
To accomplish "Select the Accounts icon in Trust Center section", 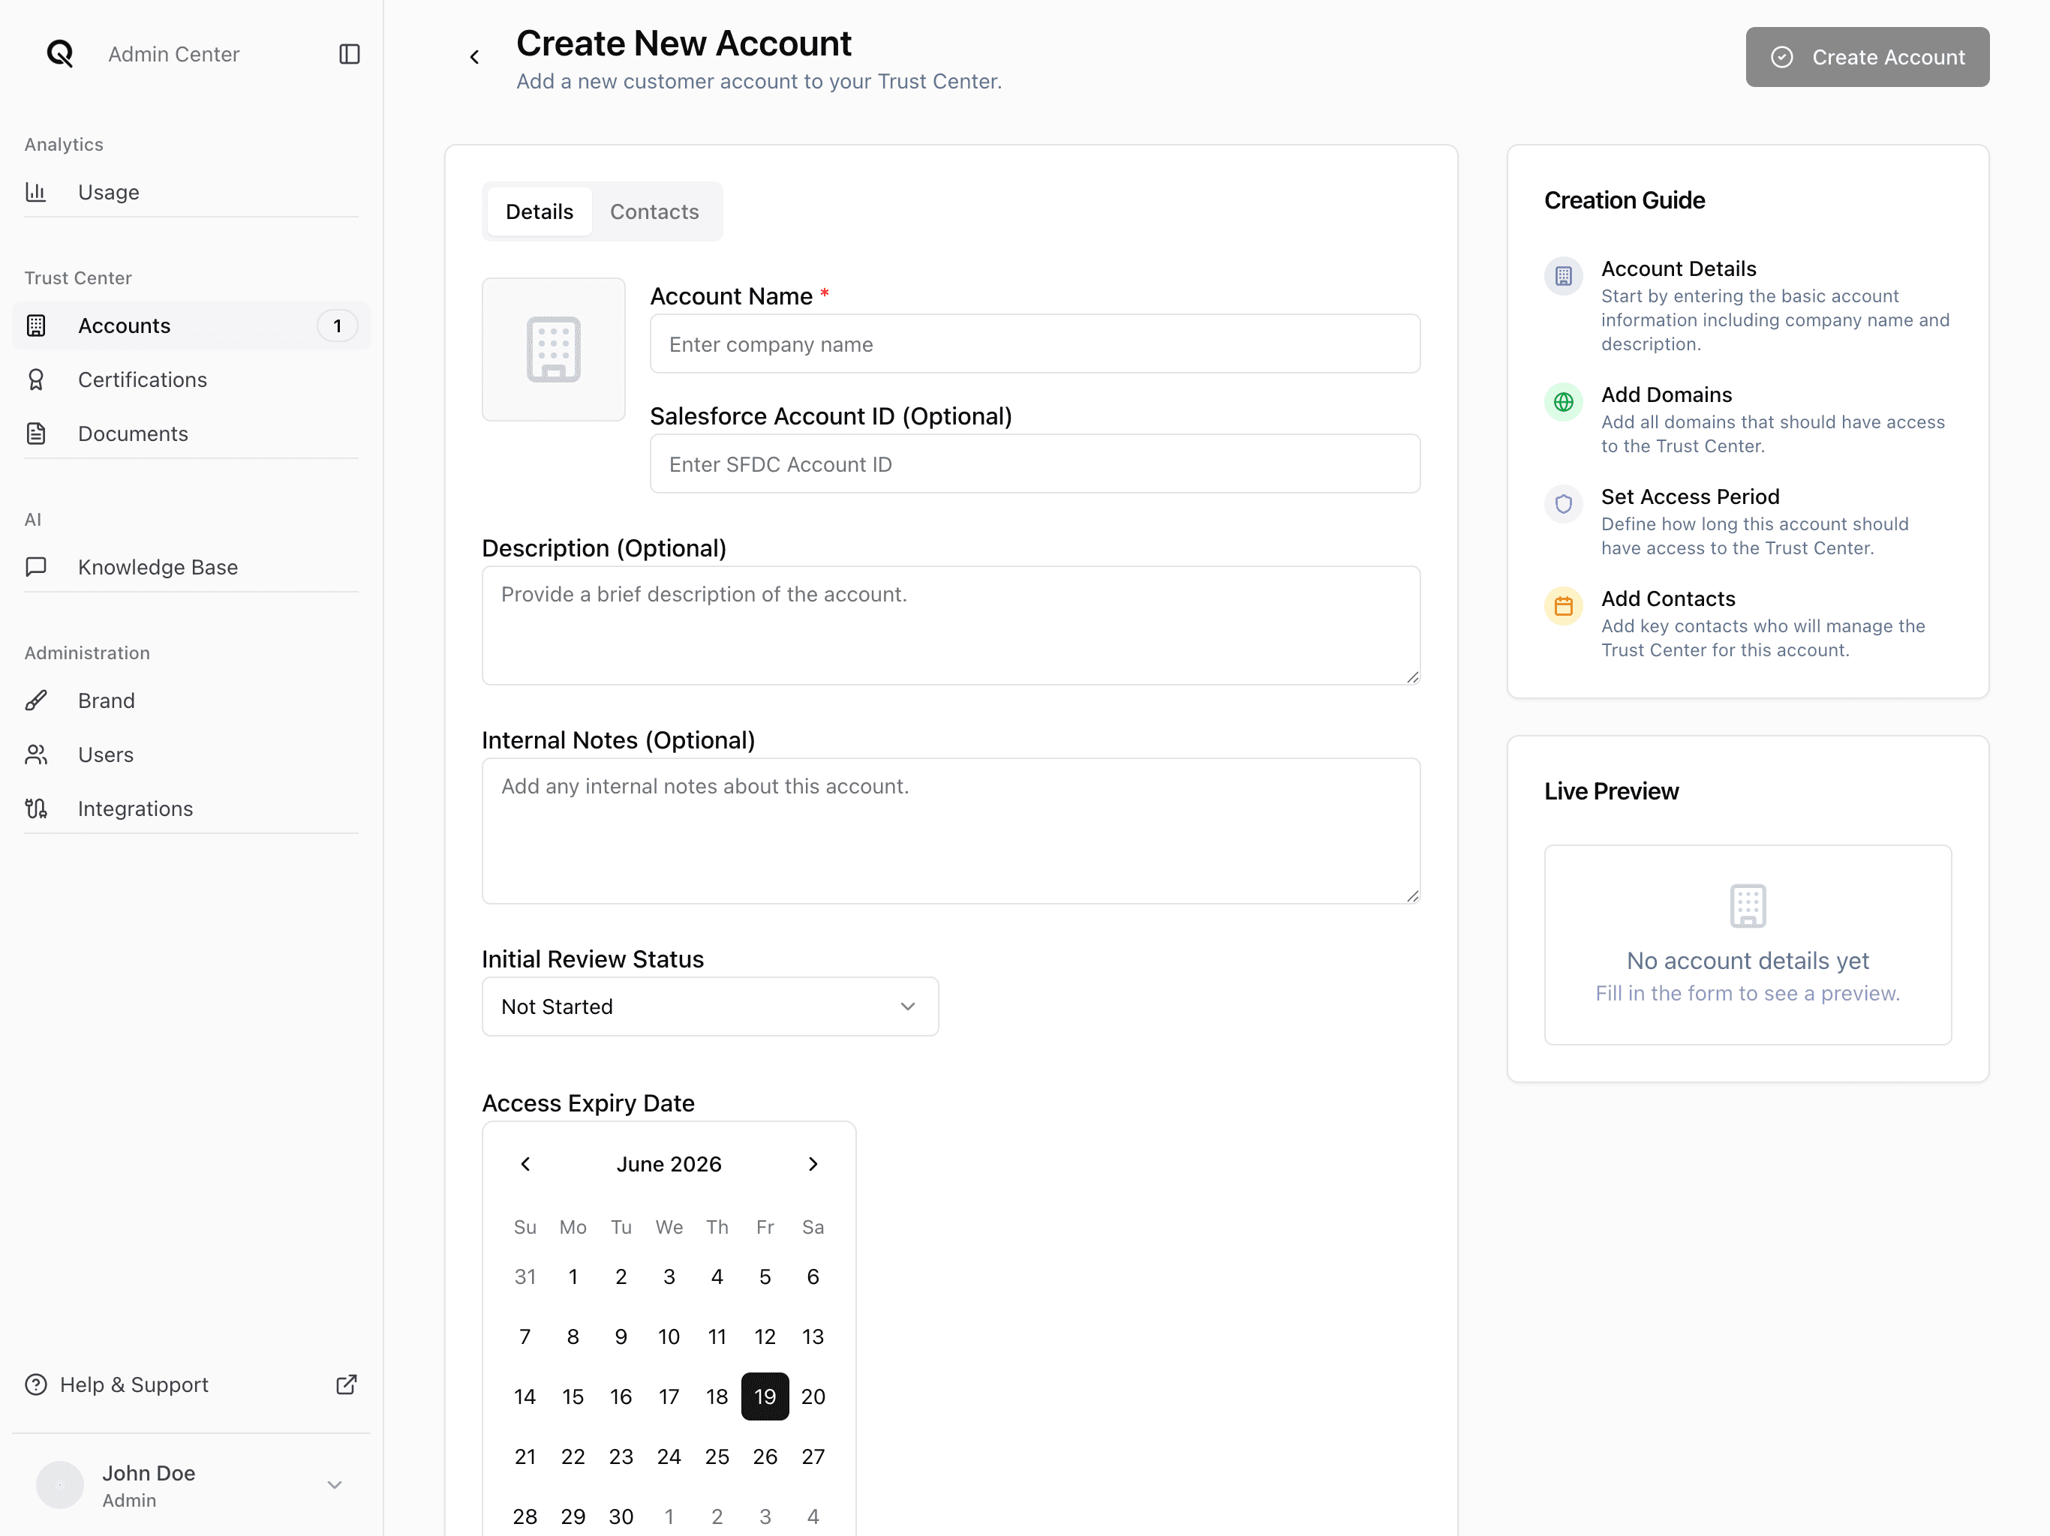I will [36, 325].
